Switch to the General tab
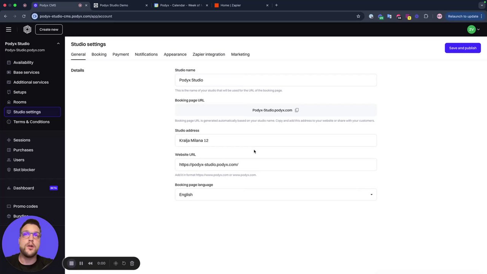Viewport: 487px width, 274px height. coord(78,54)
